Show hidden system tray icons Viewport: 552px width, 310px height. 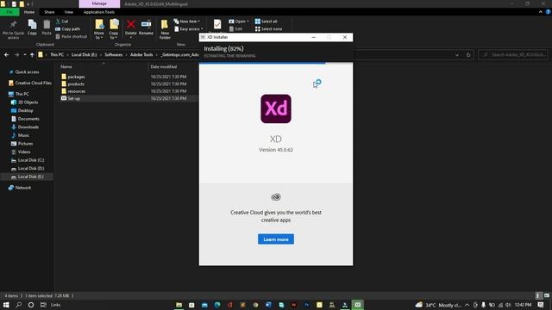[x=467, y=305]
